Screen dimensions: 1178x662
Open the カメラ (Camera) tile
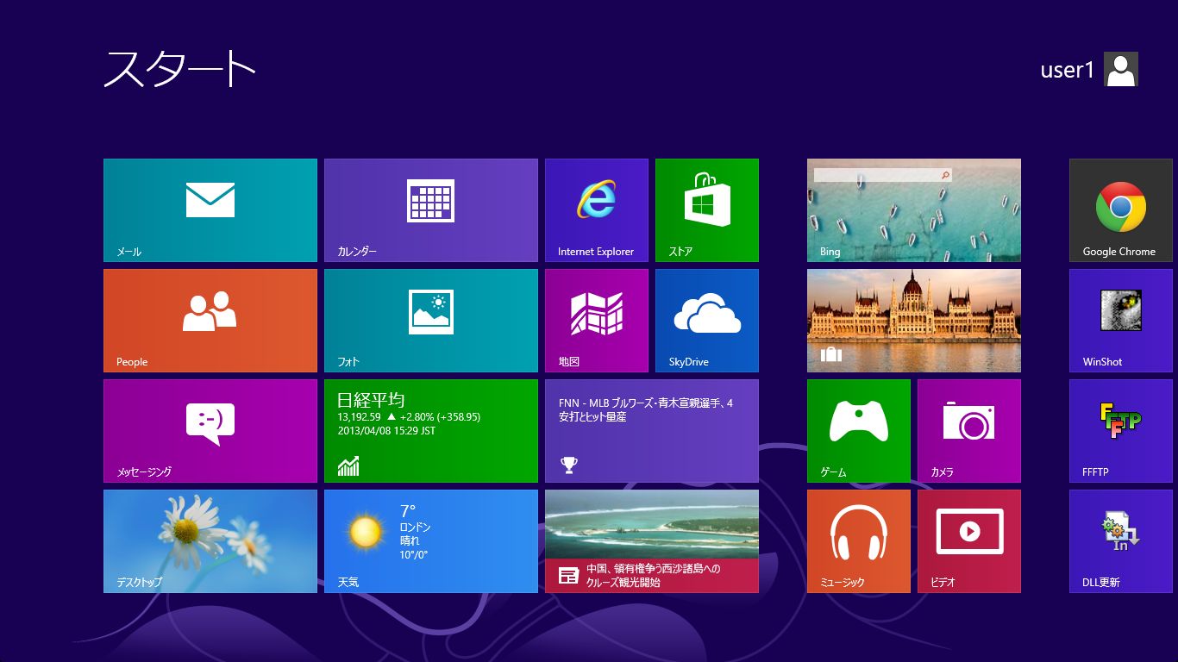(969, 431)
